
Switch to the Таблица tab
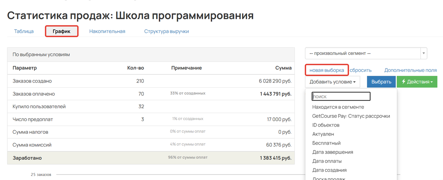(24, 31)
